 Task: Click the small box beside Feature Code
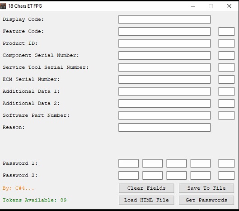point(226,32)
